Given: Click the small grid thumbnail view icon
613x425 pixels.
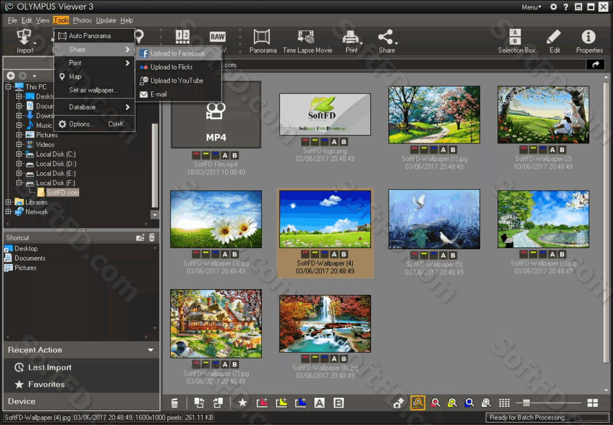Looking at the screenshot, I should (504, 402).
